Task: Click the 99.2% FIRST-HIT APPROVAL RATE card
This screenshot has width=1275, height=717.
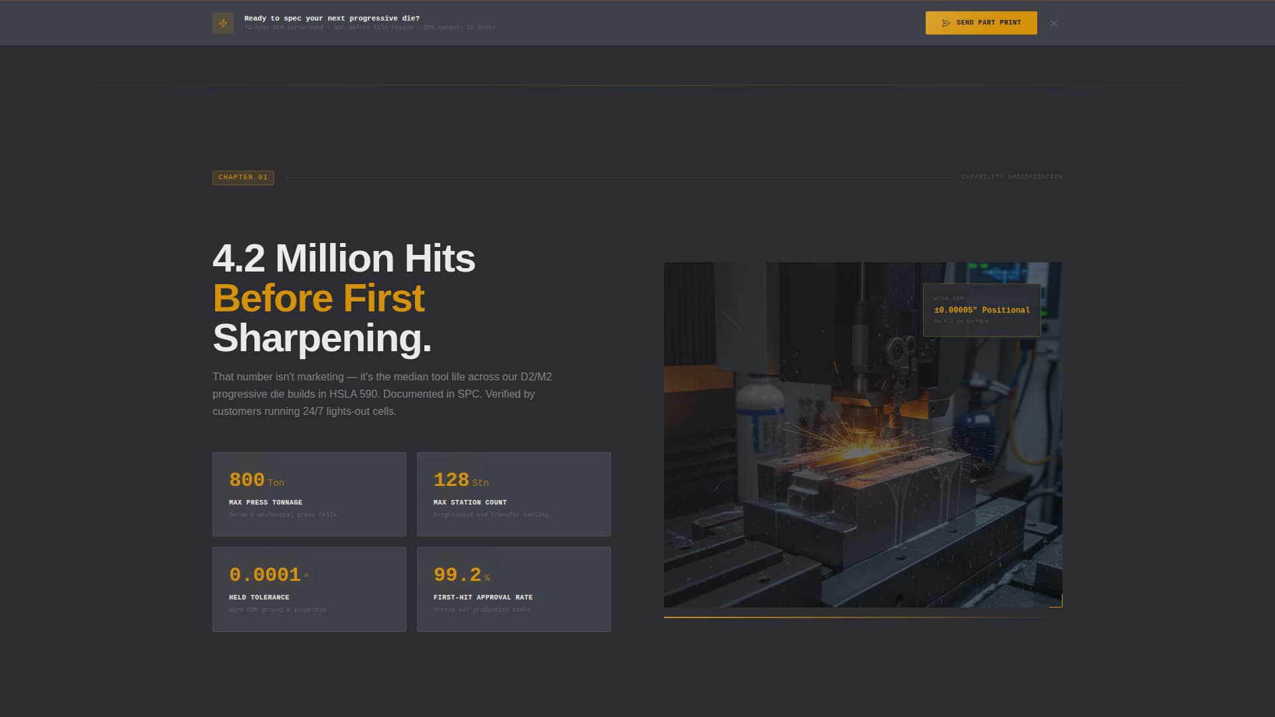Action: (513, 590)
